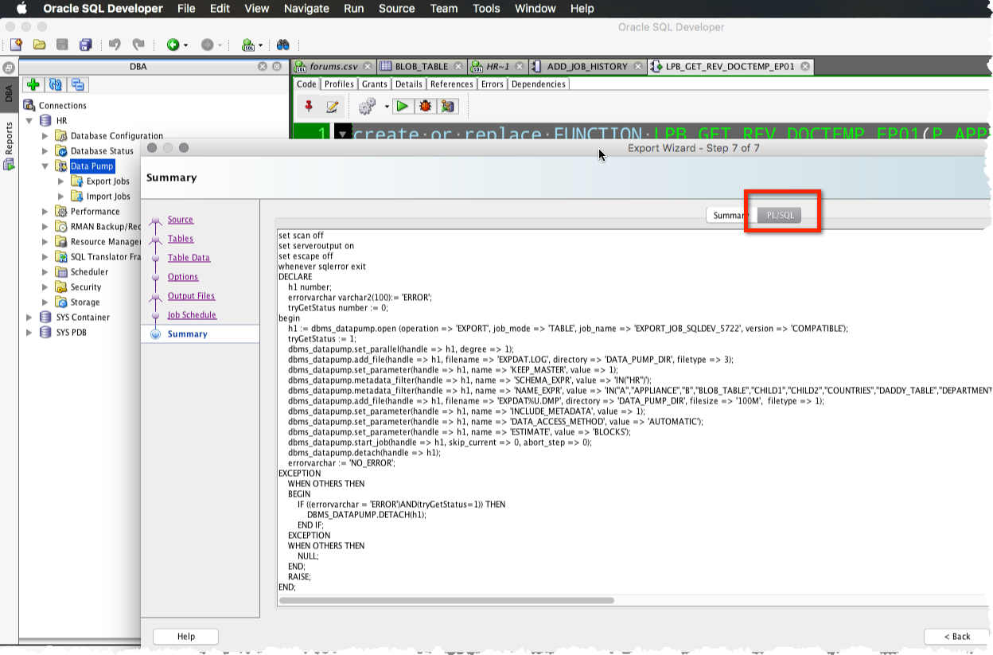
Task: Go to Source step in wizard
Action: point(181,220)
